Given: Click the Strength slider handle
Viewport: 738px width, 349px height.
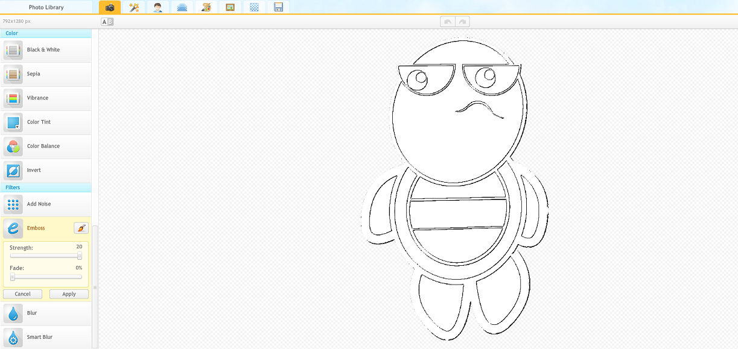Looking at the screenshot, I should click(x=80, y=256).
